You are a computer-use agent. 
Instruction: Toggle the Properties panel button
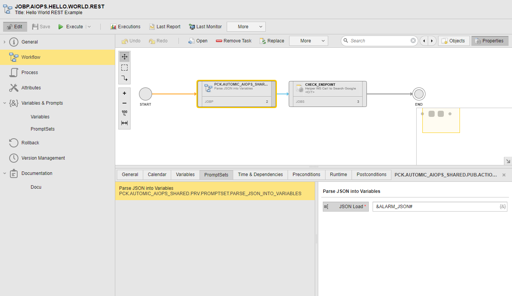coord(490,41)
